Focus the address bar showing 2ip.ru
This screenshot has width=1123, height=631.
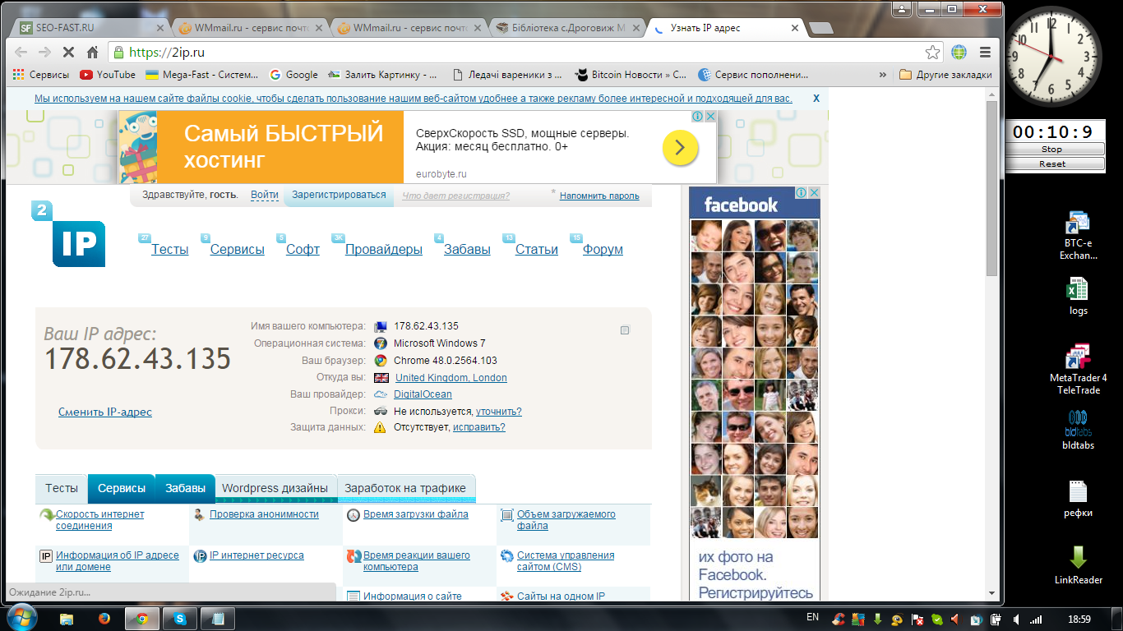[x=526, y=52]
